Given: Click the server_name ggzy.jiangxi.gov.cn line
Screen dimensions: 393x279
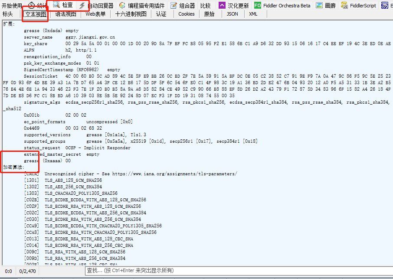Looking at the screenshot, I should click(x=69, y=37).
